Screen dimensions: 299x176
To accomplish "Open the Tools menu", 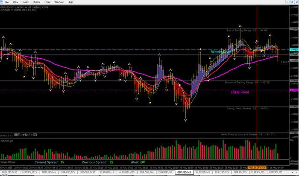I will pyautogui.click(x=47, y=2).
